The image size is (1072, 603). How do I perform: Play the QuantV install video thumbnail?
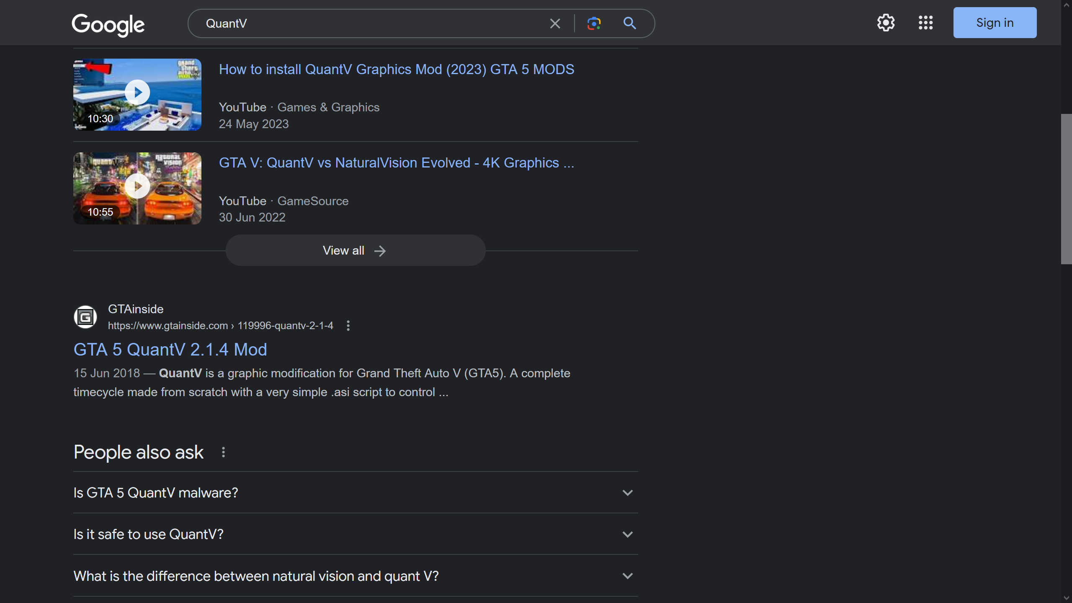coord(137,94)
